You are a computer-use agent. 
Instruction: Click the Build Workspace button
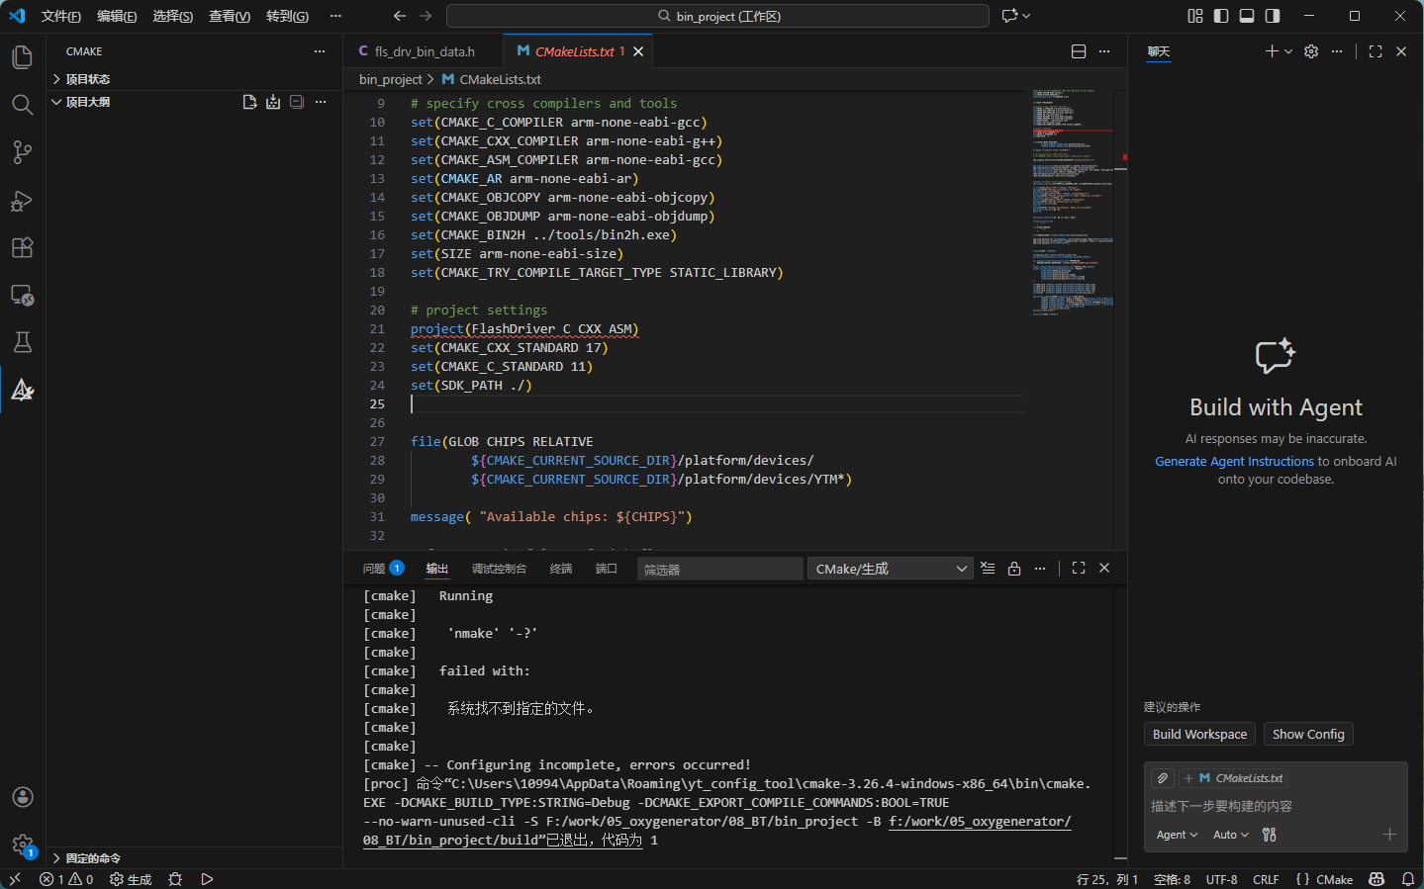(1199, 734)
